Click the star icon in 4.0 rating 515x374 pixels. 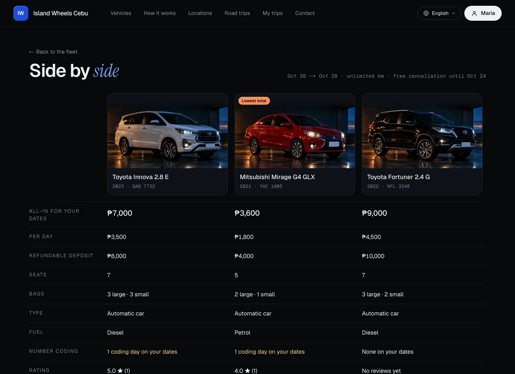click(x=248, y=370)
